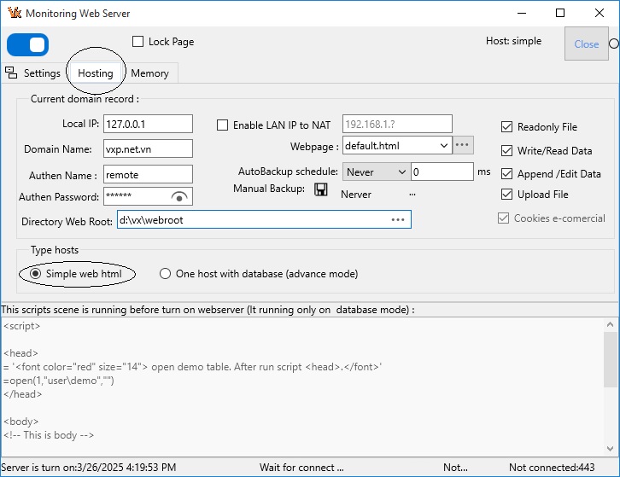Click the script box scrollbar thumb

click(x=610, y=359)
